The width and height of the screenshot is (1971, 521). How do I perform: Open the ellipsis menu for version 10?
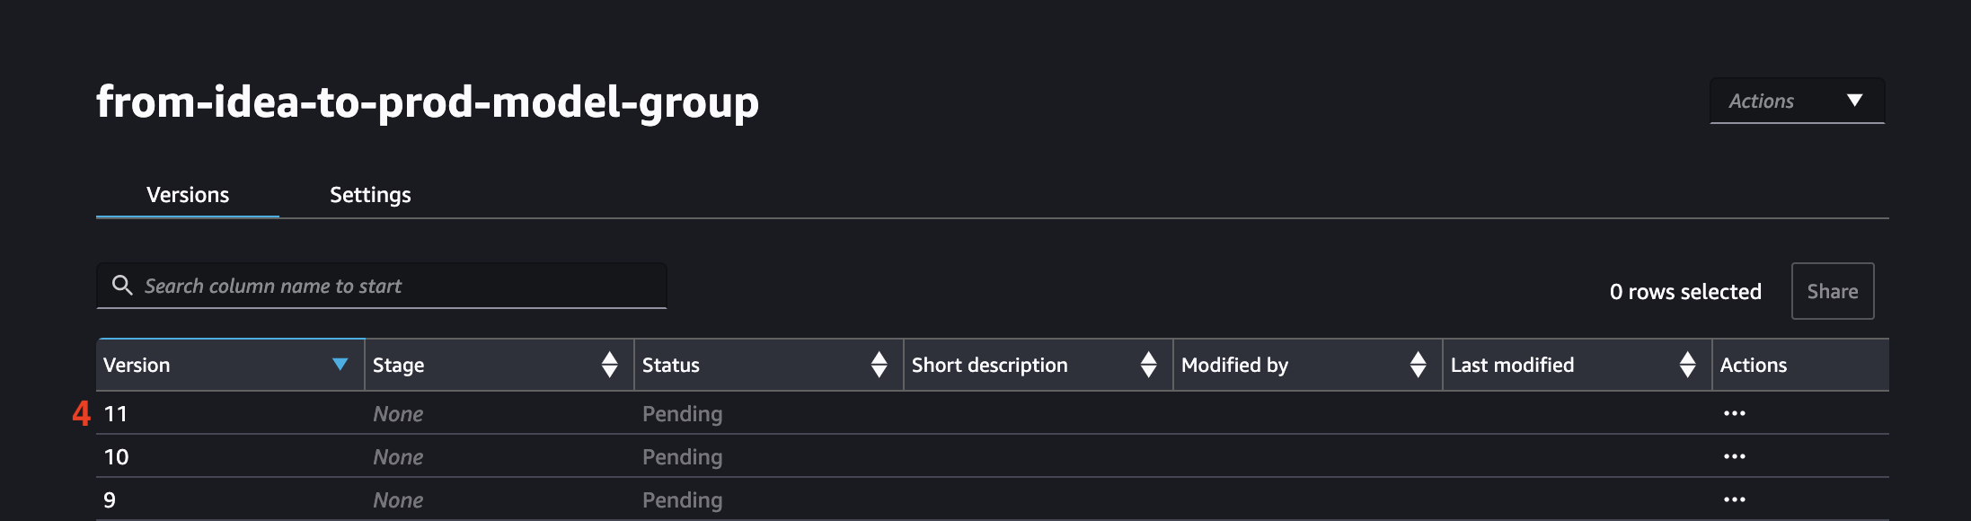(1734, 456)
